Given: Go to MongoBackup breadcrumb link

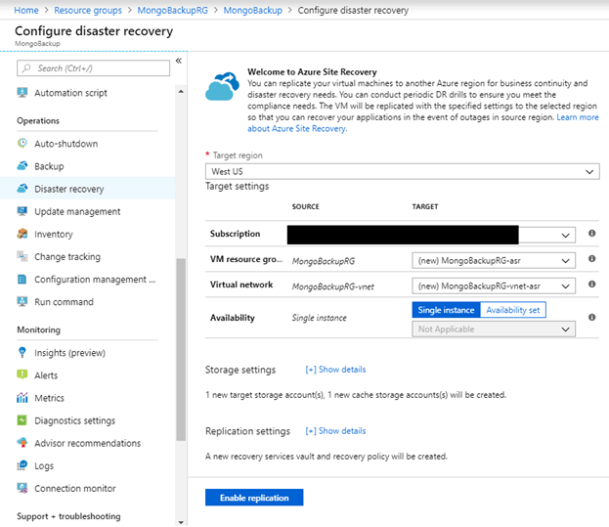Looking at the screenshot, I should pos(252,10).
